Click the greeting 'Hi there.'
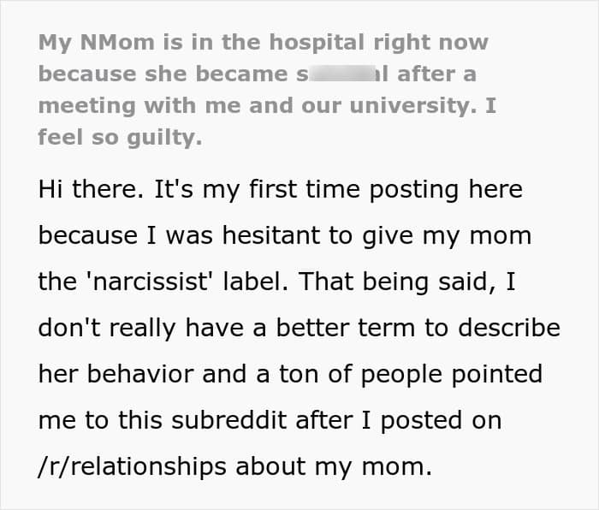Viewport: 599px width, 510px height. tap(88, 190)
